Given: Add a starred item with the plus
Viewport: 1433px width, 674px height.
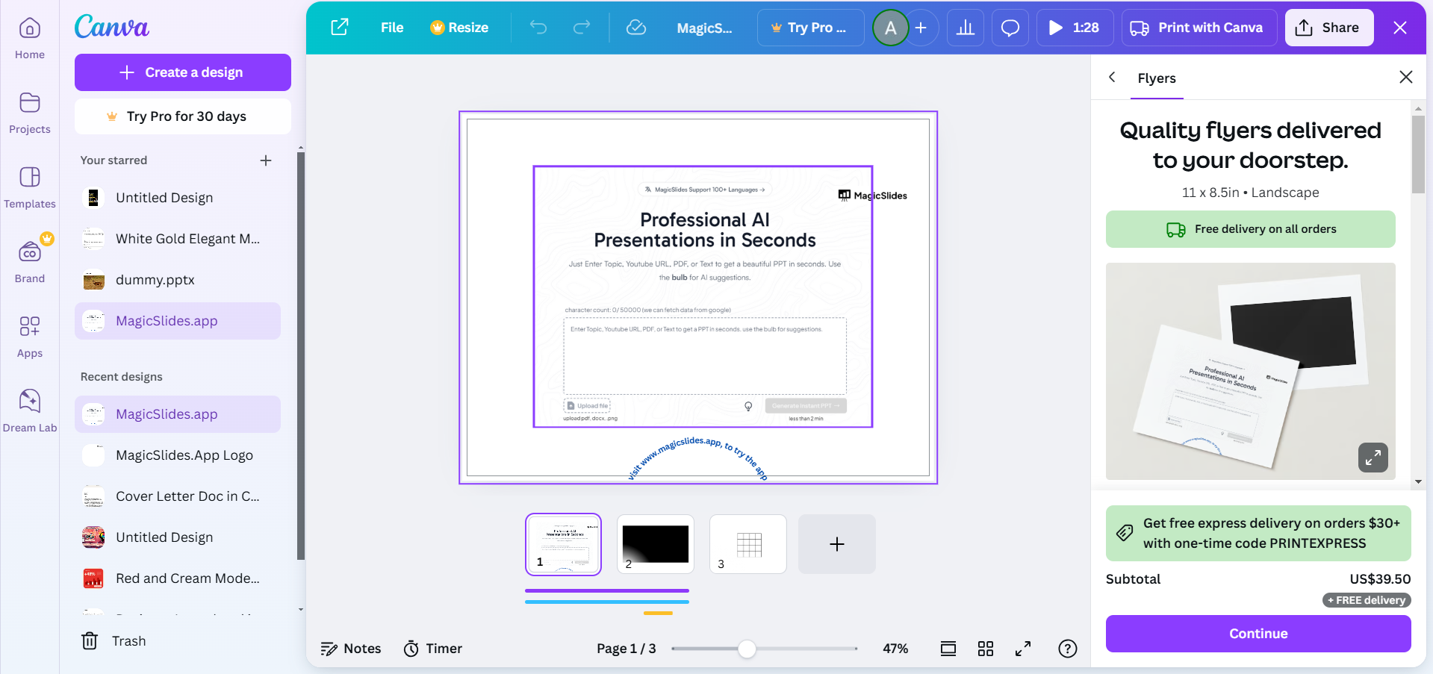Looking at the screenshot, I should pos(266,160).
